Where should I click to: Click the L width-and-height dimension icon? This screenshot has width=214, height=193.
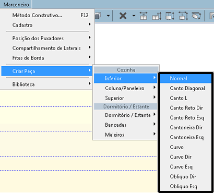(183, 16)
